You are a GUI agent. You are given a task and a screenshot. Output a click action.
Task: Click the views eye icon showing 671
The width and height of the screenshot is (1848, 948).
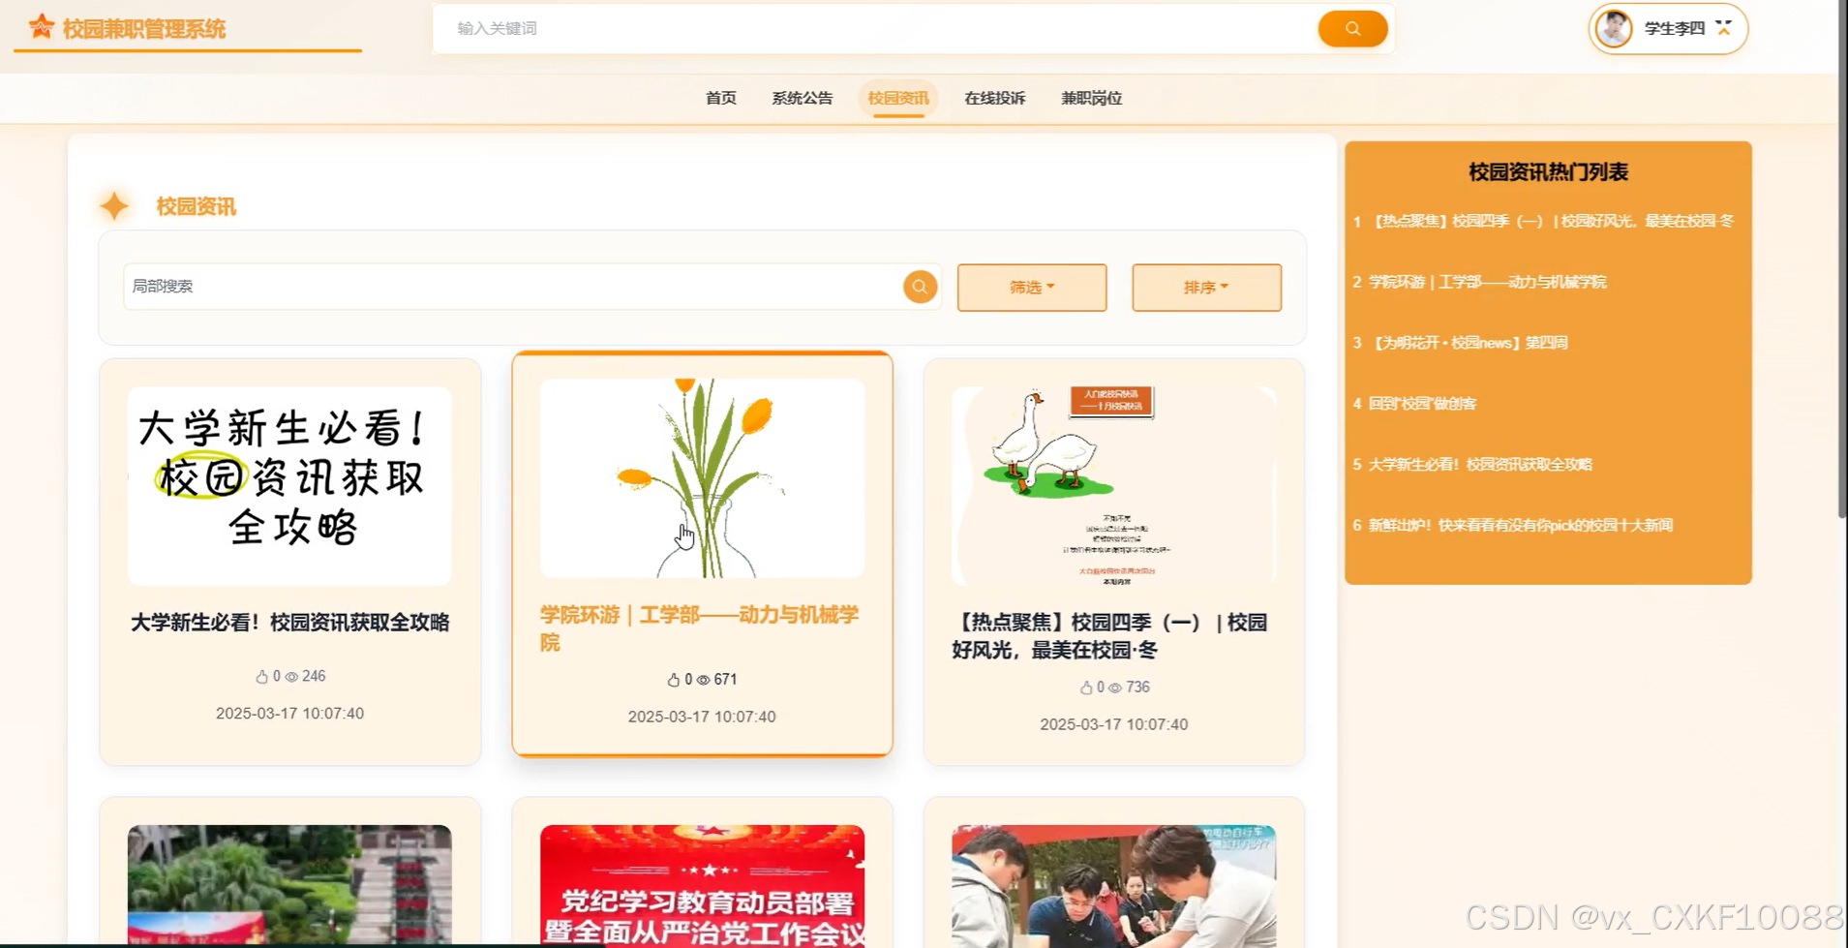click(704, 680)
